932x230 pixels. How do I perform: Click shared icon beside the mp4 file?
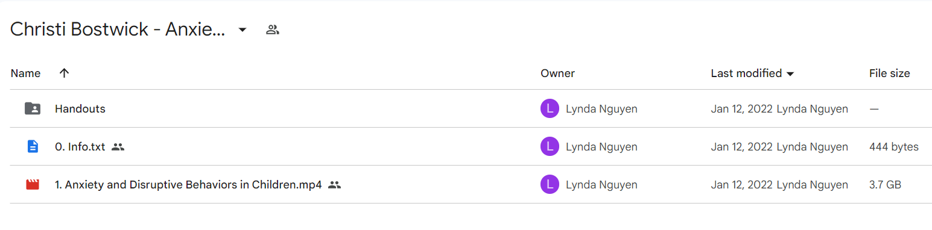click(x=335, y=185)
